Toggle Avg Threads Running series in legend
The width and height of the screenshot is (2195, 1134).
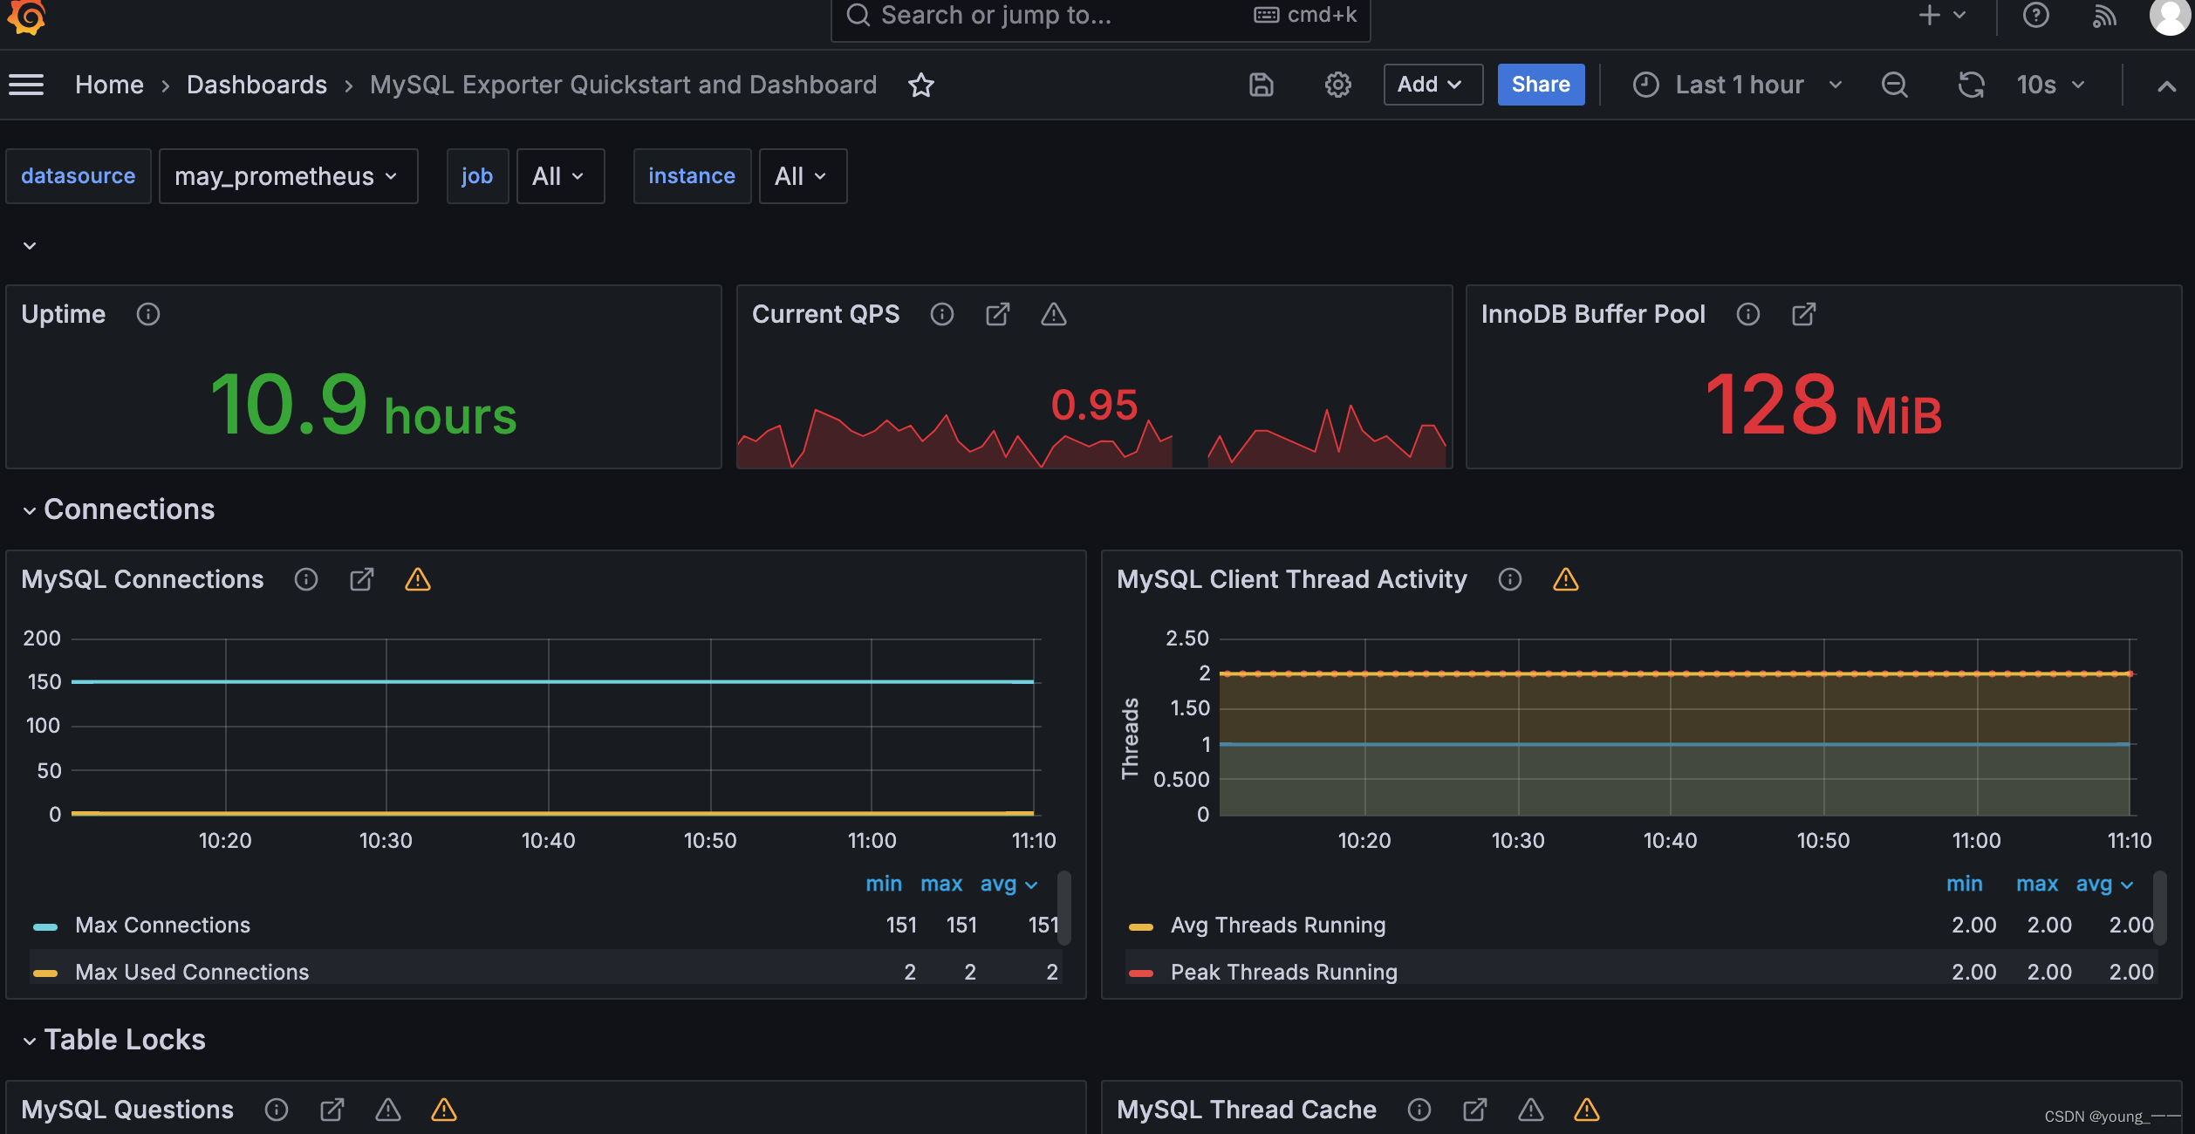pos(1278,925)
